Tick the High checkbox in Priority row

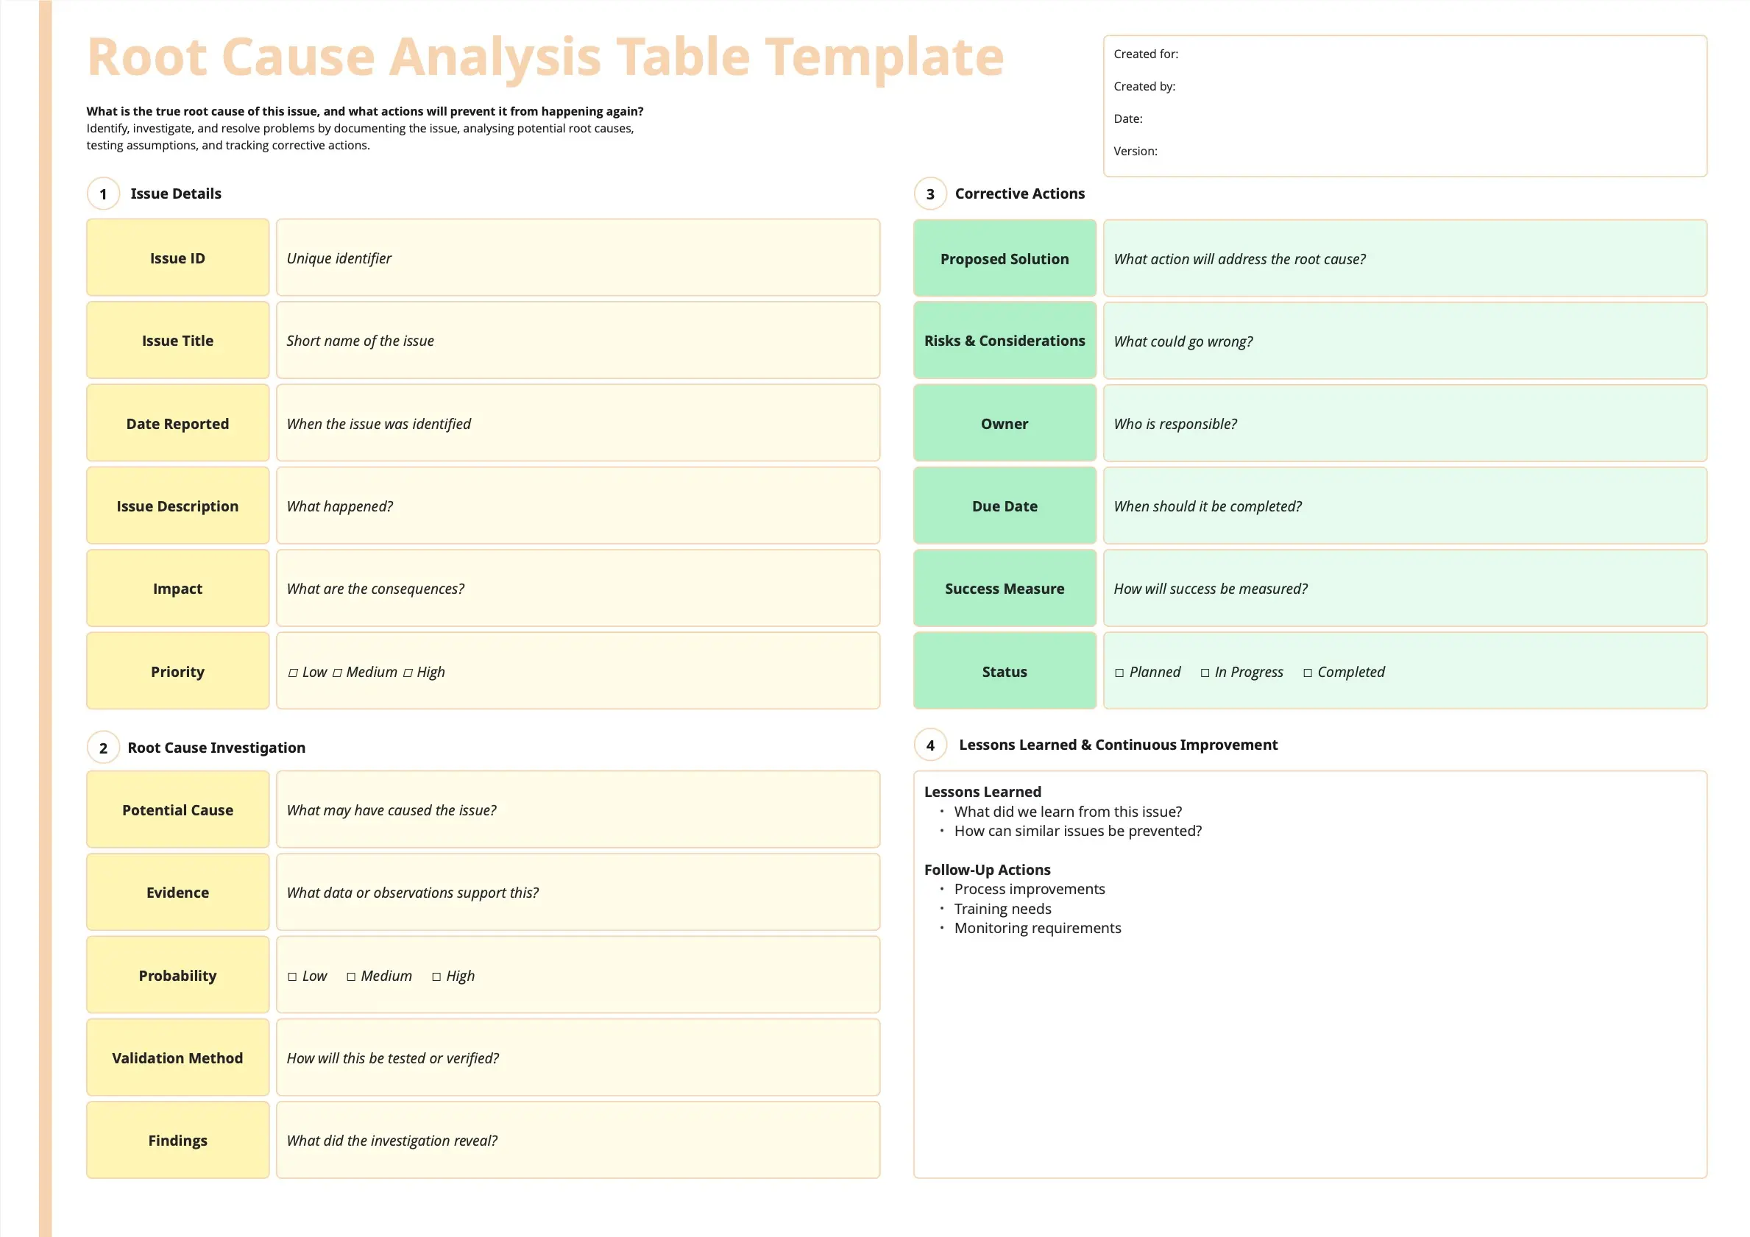point(408,673)
